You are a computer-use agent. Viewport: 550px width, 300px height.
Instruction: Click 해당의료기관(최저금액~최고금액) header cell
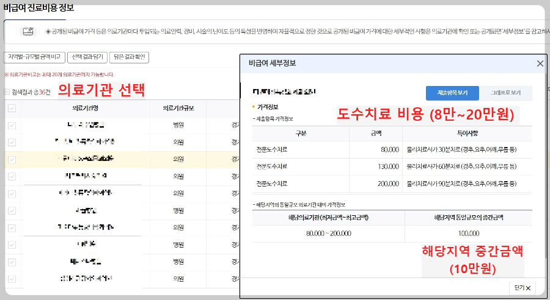pos(328,218)
